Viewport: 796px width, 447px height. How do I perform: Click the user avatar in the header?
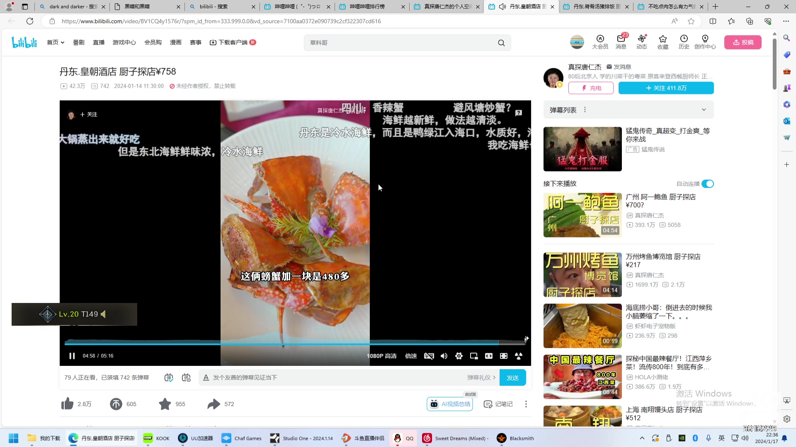577,42
